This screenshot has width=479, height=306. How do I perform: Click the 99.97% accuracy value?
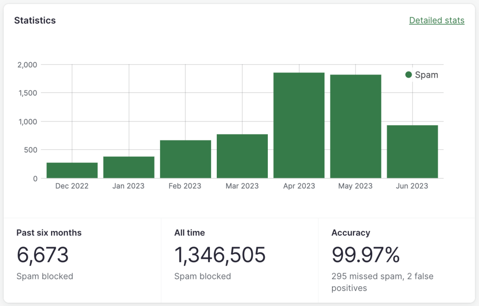coord(365,255)
